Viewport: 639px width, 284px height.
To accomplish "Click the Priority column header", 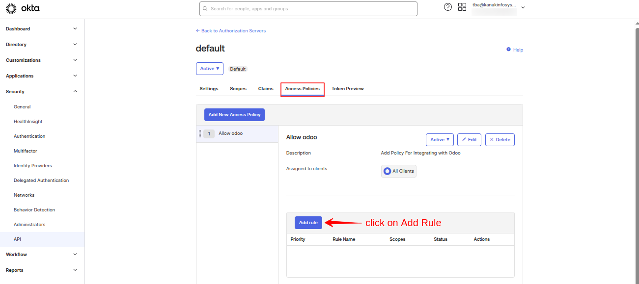I will coord(298,239).
